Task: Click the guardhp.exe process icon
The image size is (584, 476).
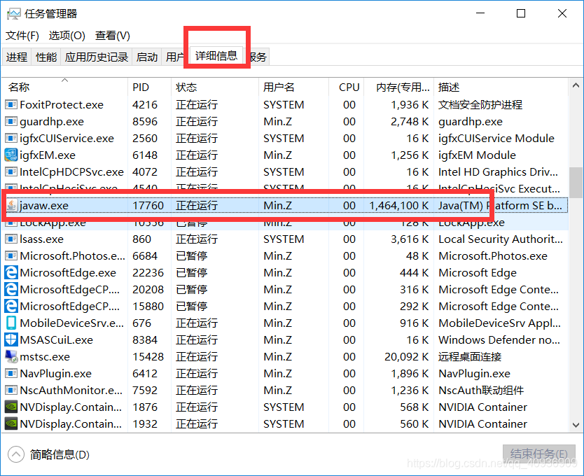Action: pyautogui.click(x=11, y=121)
